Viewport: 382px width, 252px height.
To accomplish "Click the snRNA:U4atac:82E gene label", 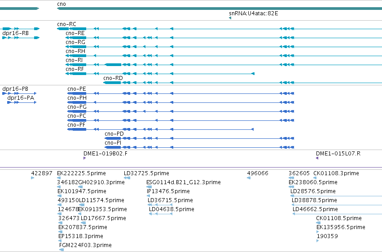I will [x=253, y=13].
